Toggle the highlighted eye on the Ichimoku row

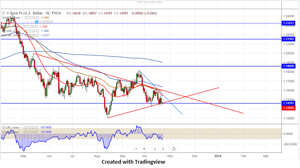[37, 22]
